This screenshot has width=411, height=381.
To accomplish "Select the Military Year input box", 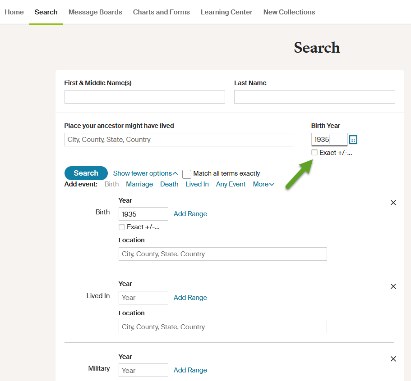I will [143, 370].
